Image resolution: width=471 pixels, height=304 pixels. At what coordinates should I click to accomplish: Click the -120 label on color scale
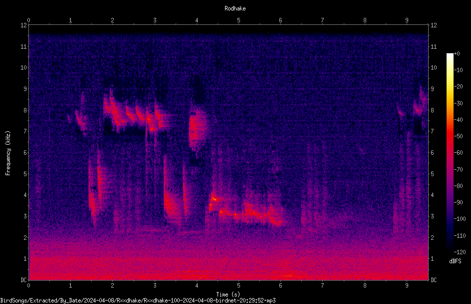(460, 252)
